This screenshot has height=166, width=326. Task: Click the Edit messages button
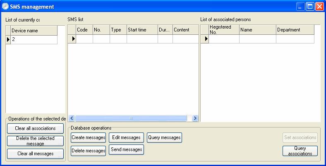(x=126, y=137)
